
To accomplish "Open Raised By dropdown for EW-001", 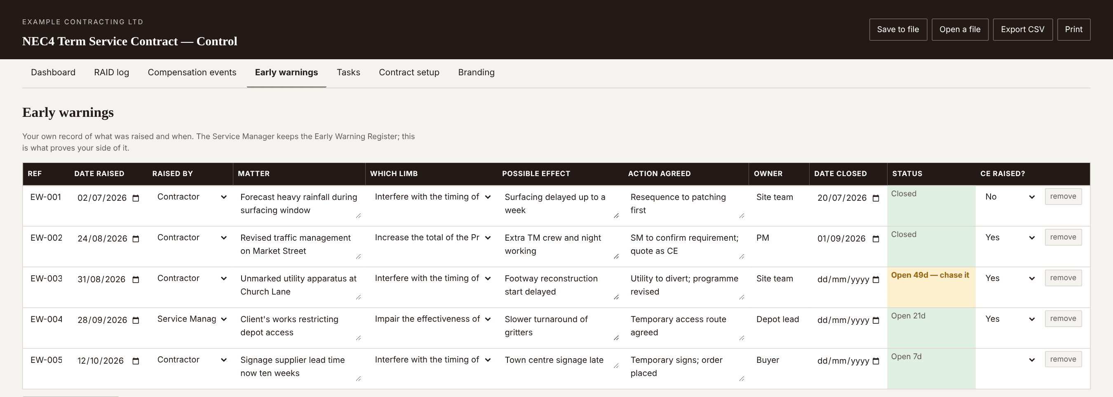I will 192,197.
